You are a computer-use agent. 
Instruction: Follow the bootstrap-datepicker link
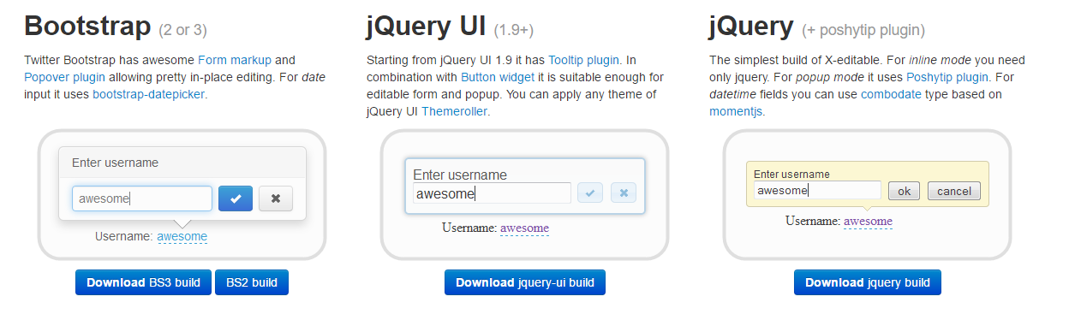pyautogui.click(x=149, y=94)
